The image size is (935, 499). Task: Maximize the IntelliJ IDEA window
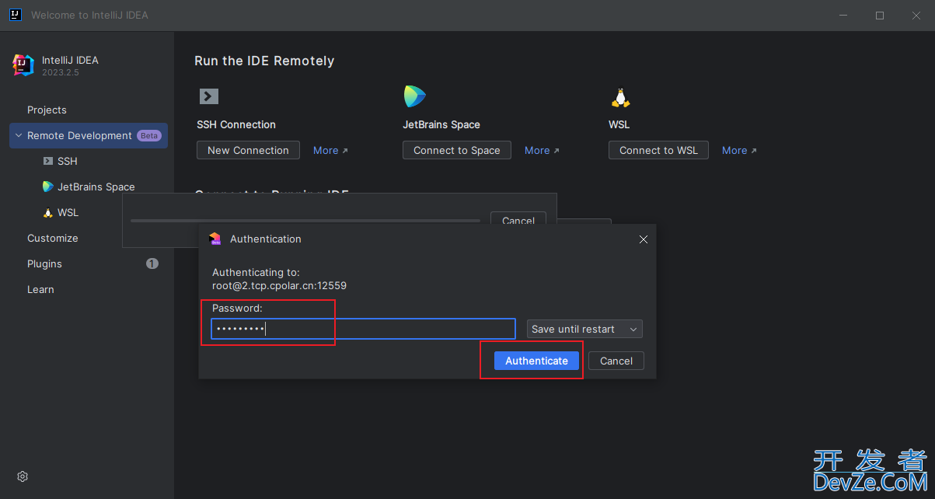[x=880, y=15]
